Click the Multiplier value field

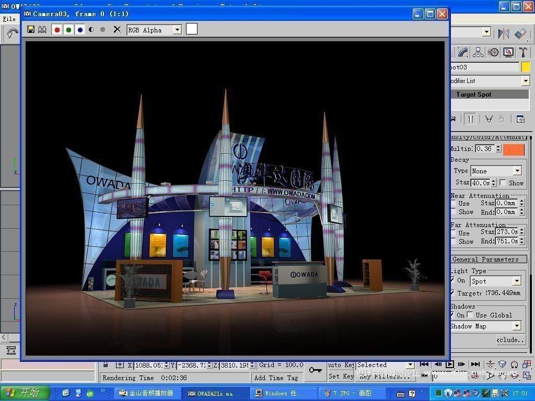point(485,149)
